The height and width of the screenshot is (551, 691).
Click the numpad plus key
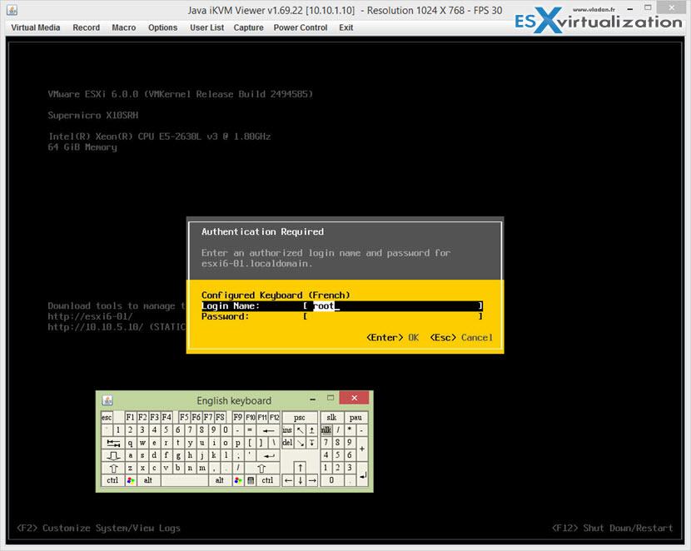click(363, 449)
